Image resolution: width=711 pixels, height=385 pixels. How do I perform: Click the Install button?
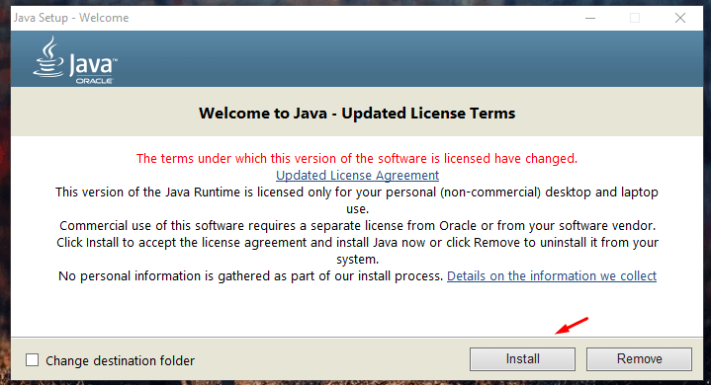[522, 359]
